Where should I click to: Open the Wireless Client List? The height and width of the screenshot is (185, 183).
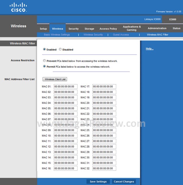(x=55, y=79)
